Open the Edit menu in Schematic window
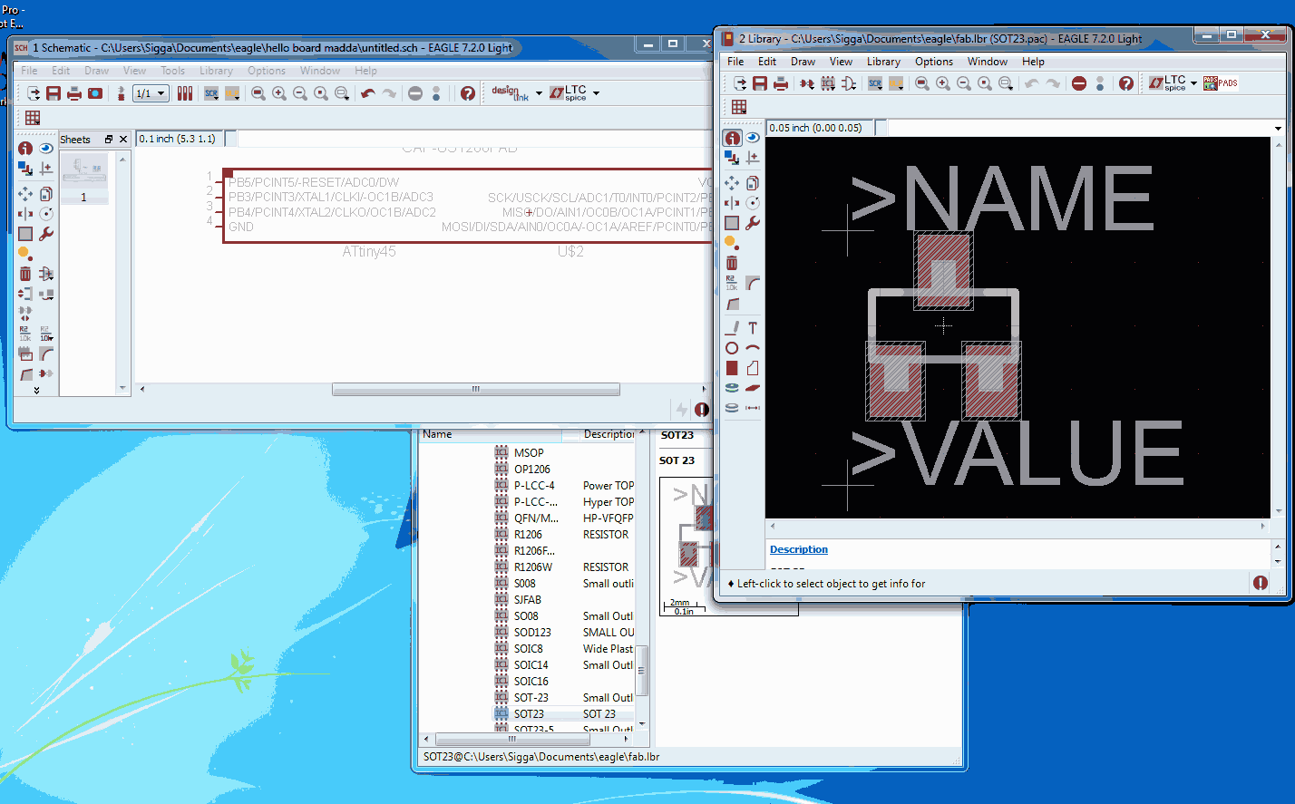This screenshot has height=804, width=1295. (61, 71)
